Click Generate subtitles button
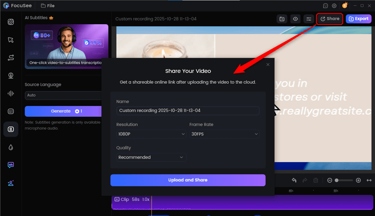The width and height of the screenshot is (375, 216). (63, 111)
